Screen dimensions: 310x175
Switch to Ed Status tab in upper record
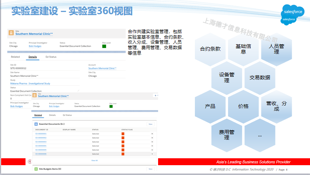pyautogui.click(x=51, y=57)
